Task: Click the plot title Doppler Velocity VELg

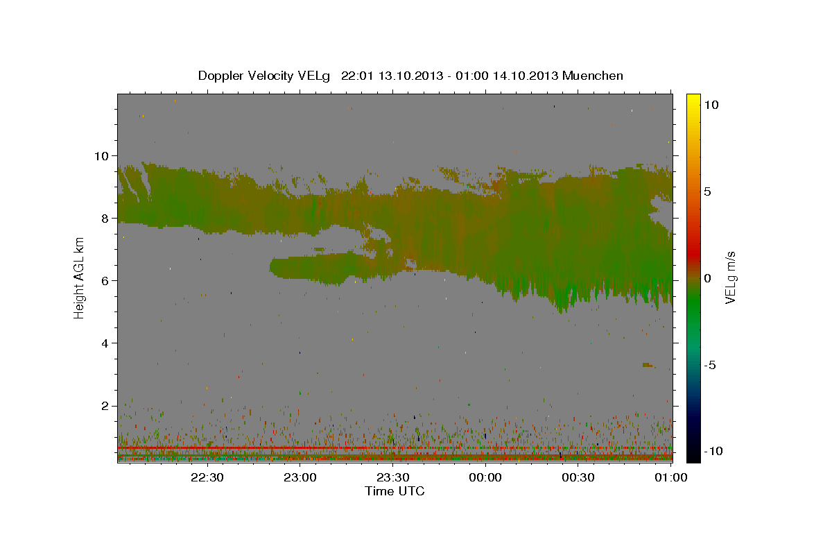Action: tap(266, 76)
